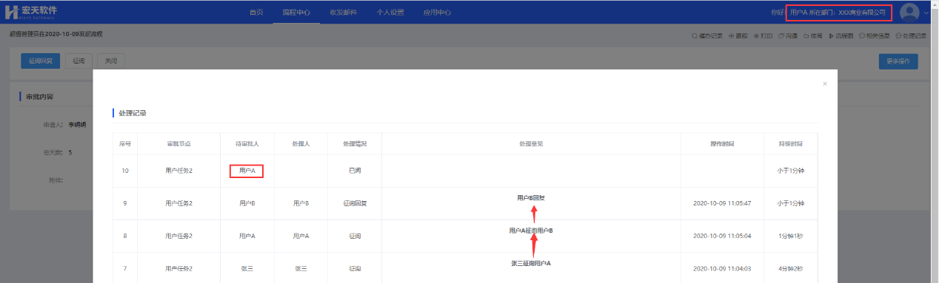Select 个人设置 in top navigation
Image resolution: width=939 pixels, height=283 pixels.
pyautogui.click(x=390, y=13)
